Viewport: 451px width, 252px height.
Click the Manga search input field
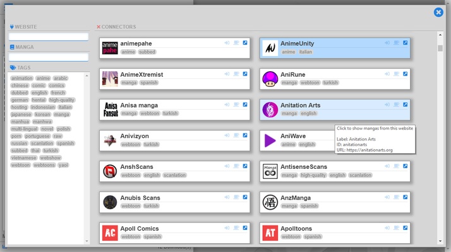(49, 57)
